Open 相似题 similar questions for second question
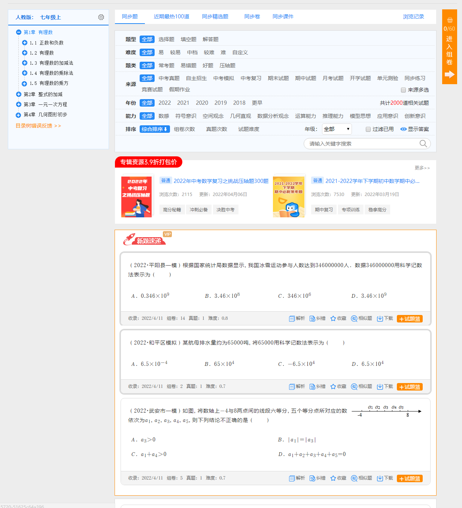462x508 pixels. 361,386
